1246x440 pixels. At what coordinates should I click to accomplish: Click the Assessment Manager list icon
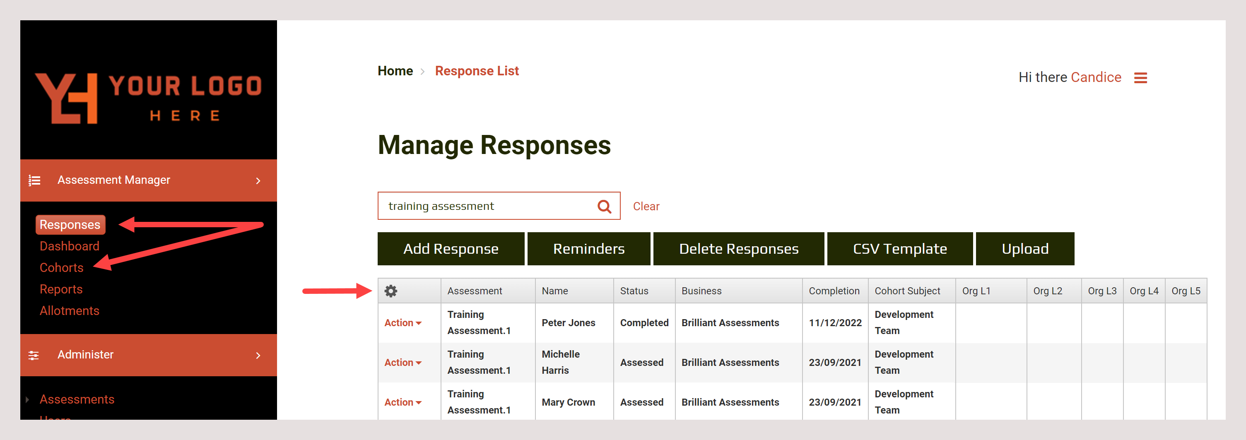click(34, 180)
